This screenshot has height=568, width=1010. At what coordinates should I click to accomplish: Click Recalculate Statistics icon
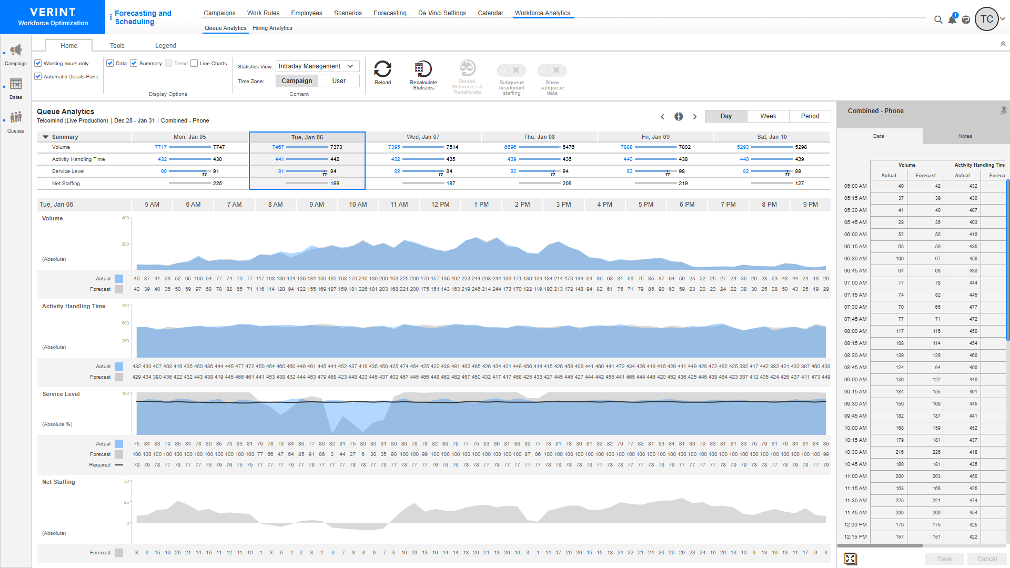pos(423,69)
